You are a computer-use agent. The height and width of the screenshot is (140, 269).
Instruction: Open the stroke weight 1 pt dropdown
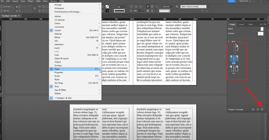(126, 6)
